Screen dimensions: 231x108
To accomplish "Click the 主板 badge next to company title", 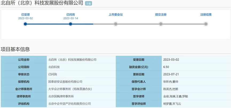I will pyautogui.click(x=89, y=3).
